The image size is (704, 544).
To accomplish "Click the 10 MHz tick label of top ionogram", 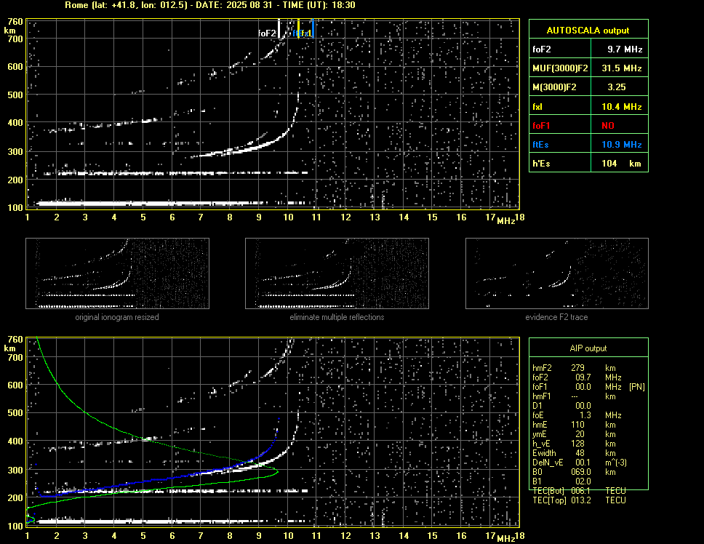I will click(x=288, y=217).
